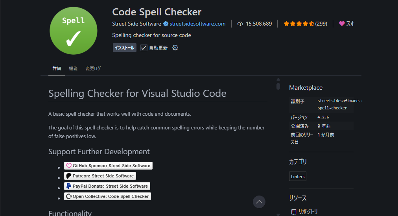Image resolution: width=398 pixels, height=216 pixels.
Task: Switch to the 機能 tab
Action: [x=73, y=68]
